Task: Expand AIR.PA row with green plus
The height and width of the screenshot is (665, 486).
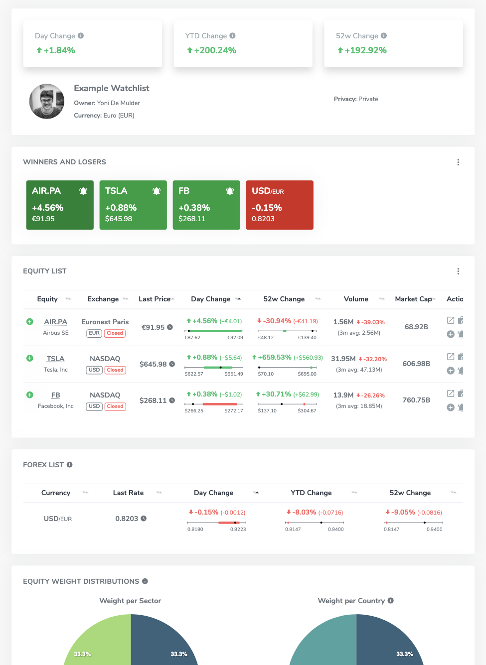Action: 30,322
